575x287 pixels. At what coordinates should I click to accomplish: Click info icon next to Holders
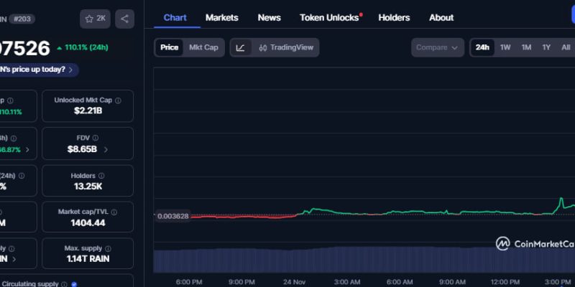coord(101,175)
